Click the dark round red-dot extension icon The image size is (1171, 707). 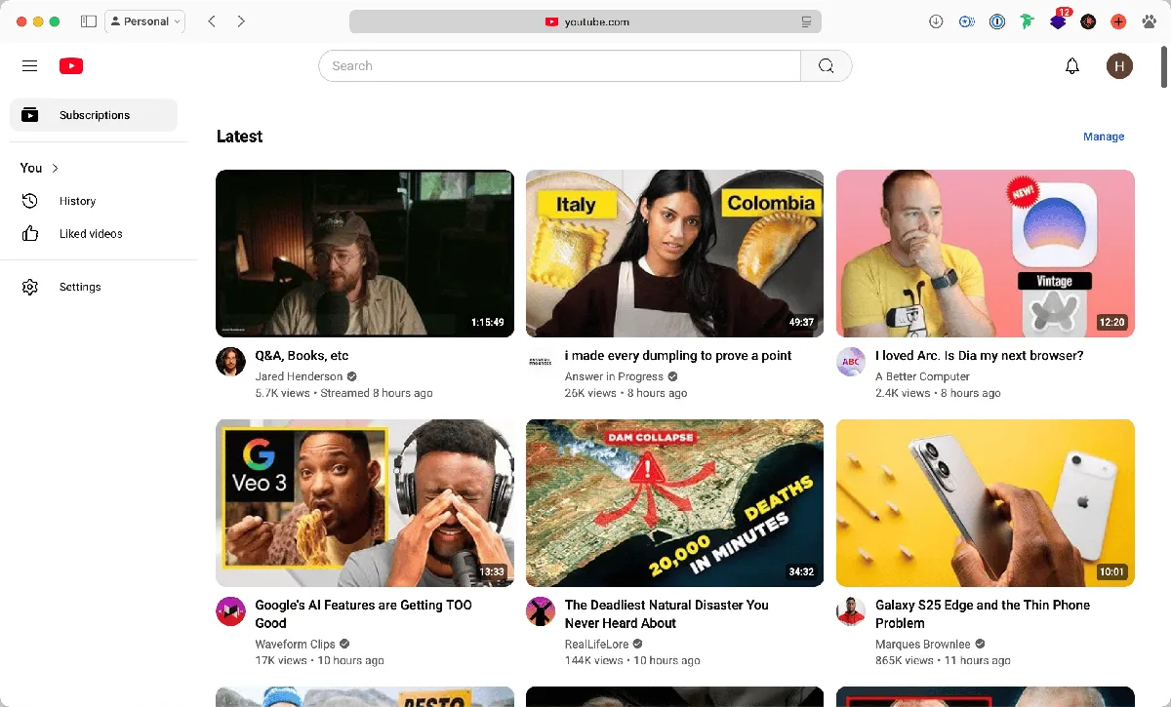click(1088, 21)
